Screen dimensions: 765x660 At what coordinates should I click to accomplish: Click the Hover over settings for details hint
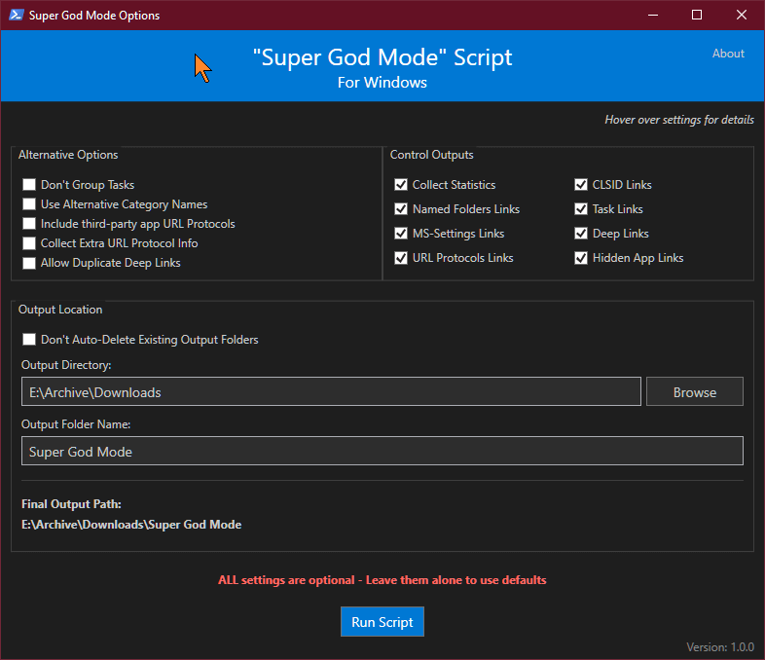point(679,120)
